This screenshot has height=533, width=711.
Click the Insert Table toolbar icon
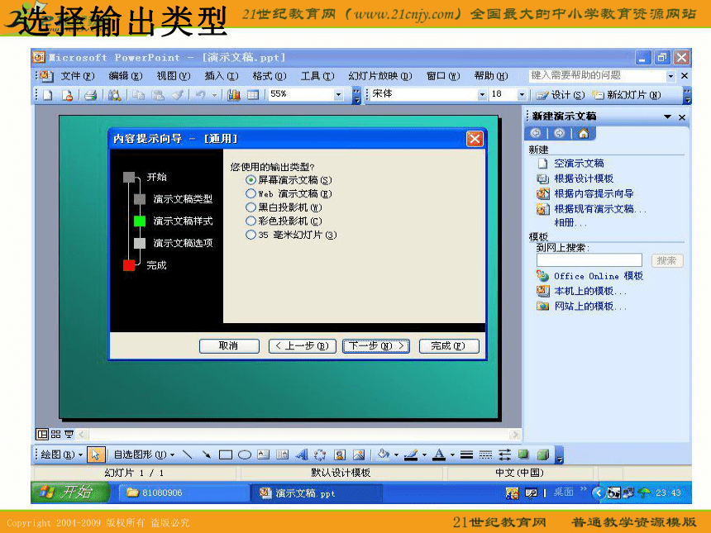(253, 95)
